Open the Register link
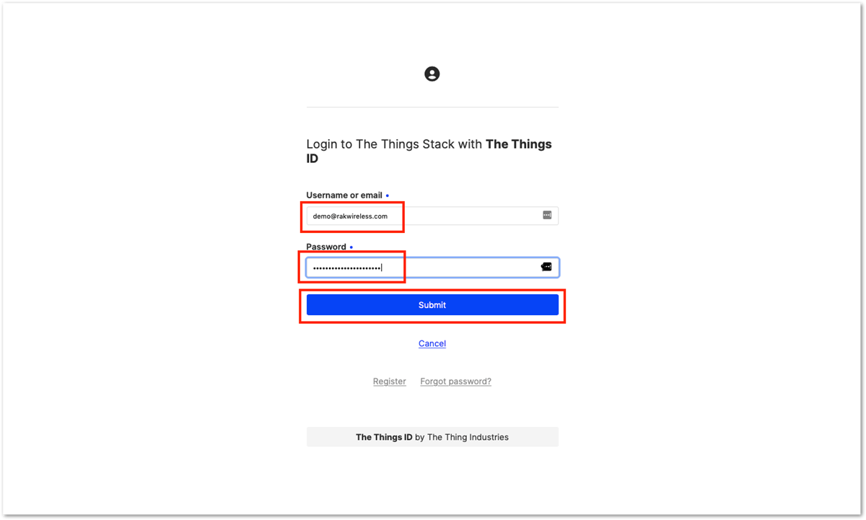866x520 pixels. (390, 382)
